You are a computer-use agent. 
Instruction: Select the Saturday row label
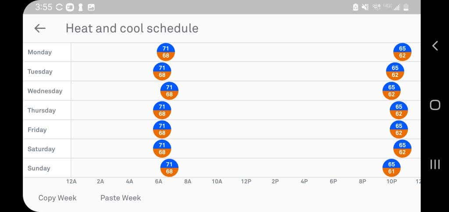41,149
